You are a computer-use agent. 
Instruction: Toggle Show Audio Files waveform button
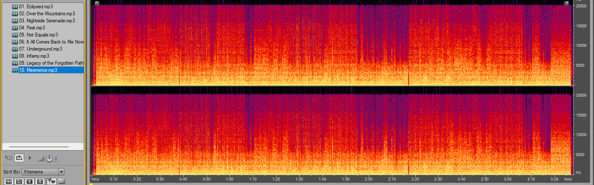8,181
